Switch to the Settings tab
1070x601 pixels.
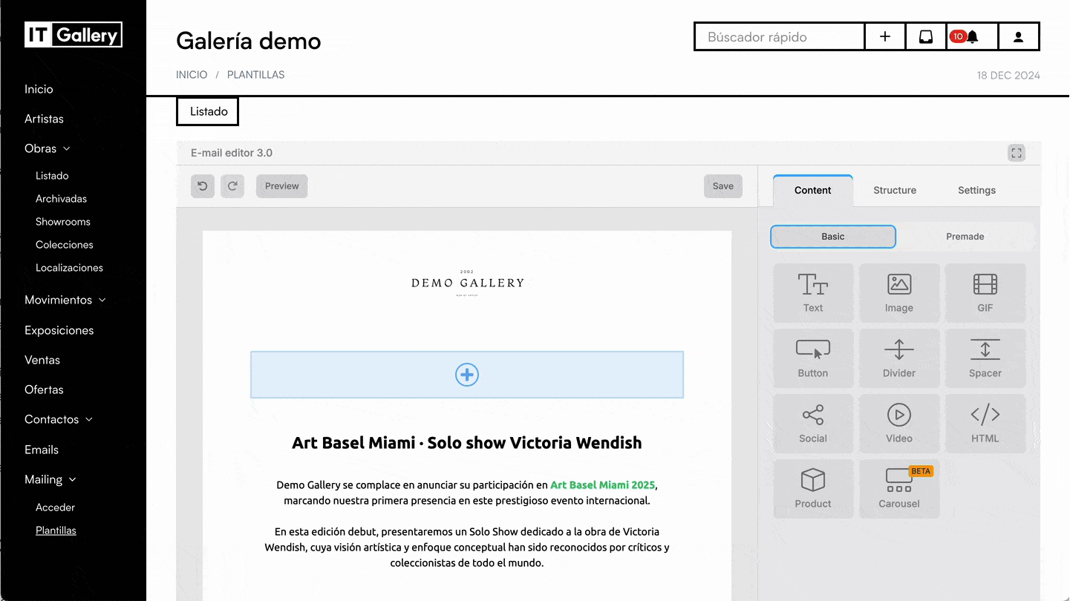(x=976, y=191)
